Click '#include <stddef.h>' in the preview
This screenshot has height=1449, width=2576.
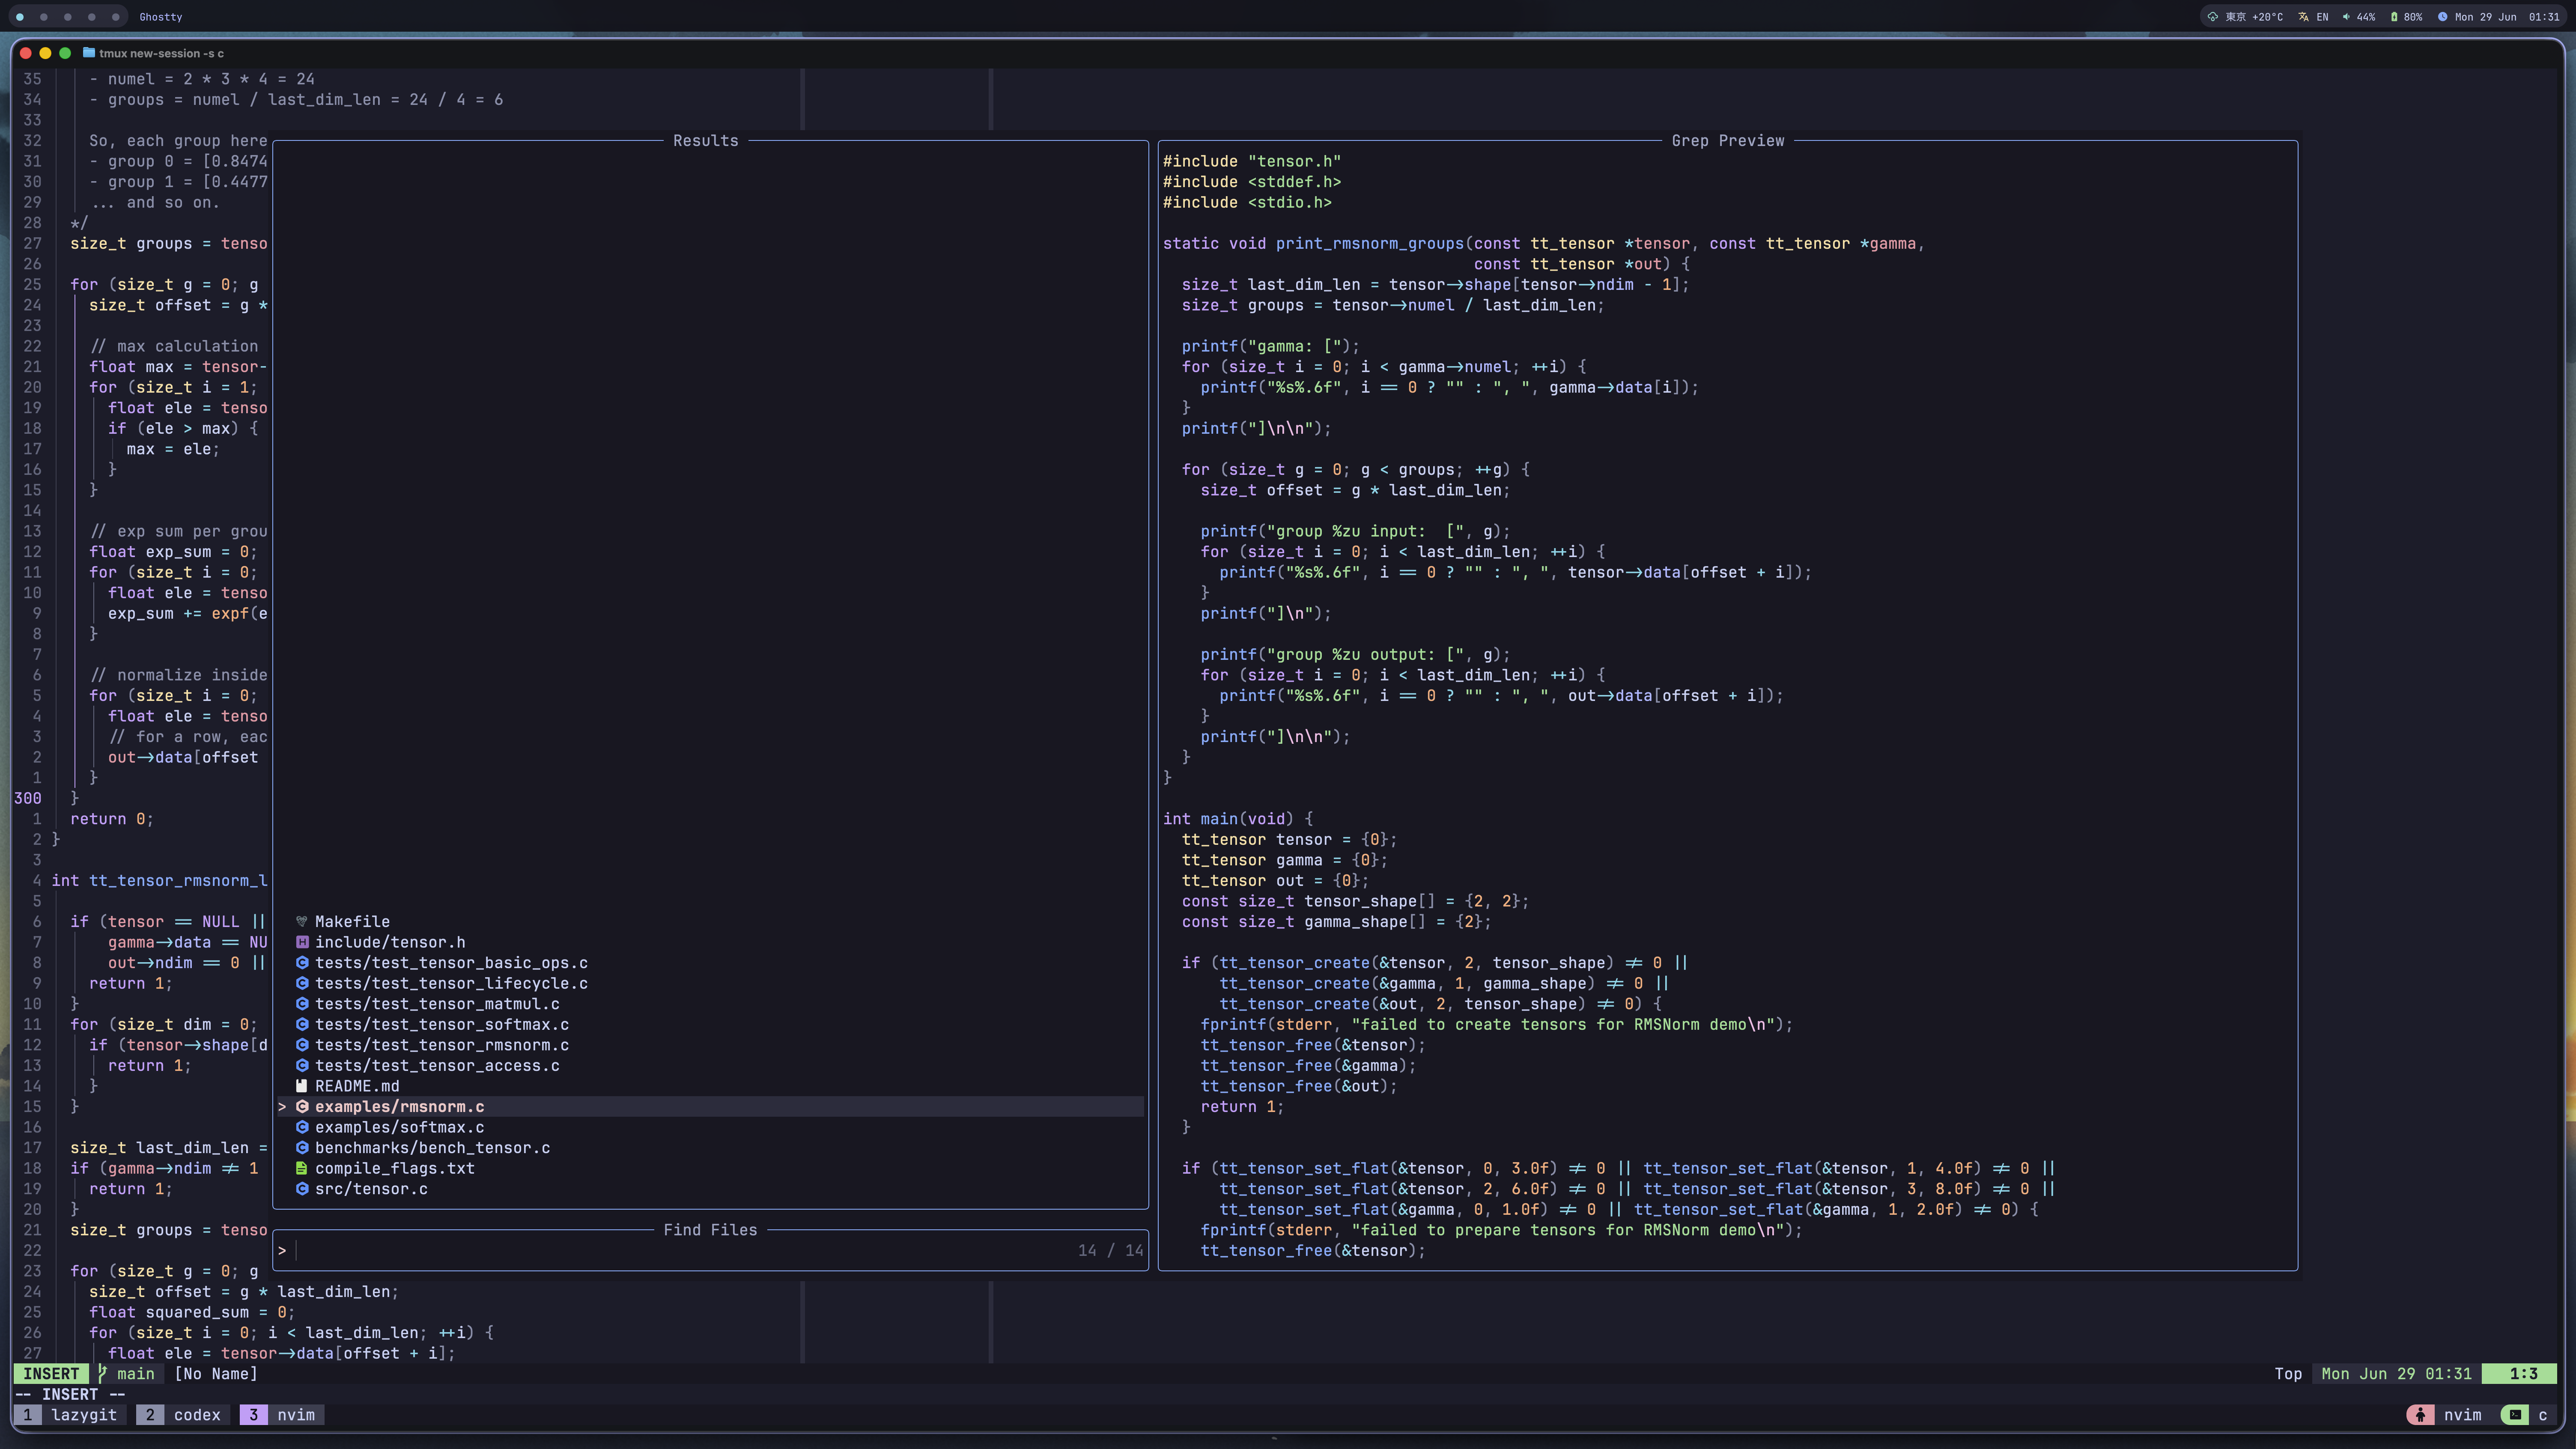click(x=1252, y=182)
